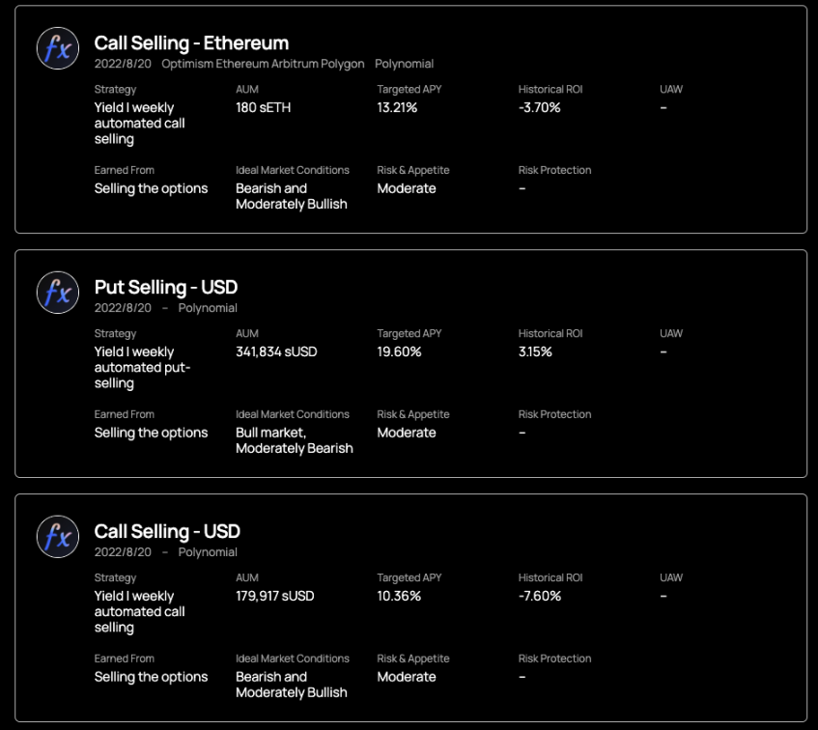Image resolution: width=818 pixels, height=730 pixels.
Task: Open the Call Selling - USD title
Action: pyautogui.click(x=167, y=531)
